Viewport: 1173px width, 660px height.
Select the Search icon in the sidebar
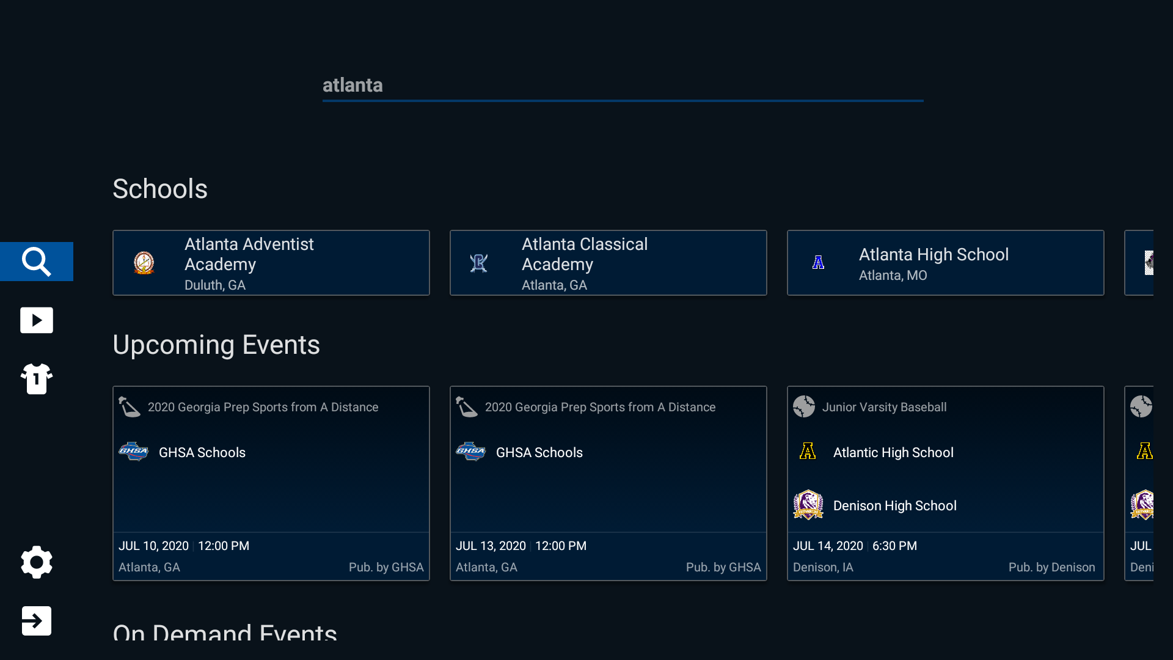click(37, 261)
